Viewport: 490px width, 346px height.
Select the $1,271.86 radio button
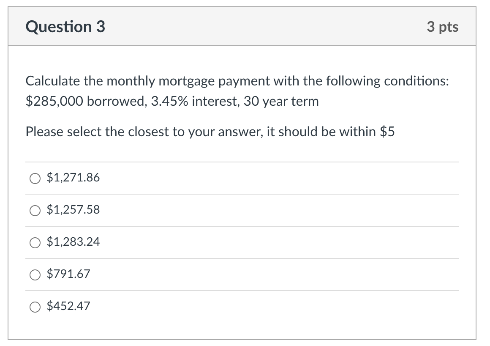(35, 178)
